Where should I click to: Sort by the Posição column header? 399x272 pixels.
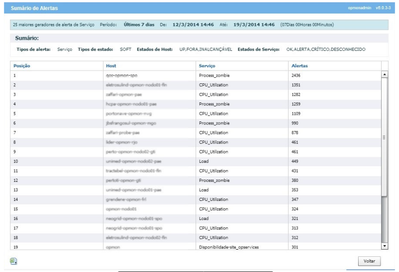click(x=22, y=65)
